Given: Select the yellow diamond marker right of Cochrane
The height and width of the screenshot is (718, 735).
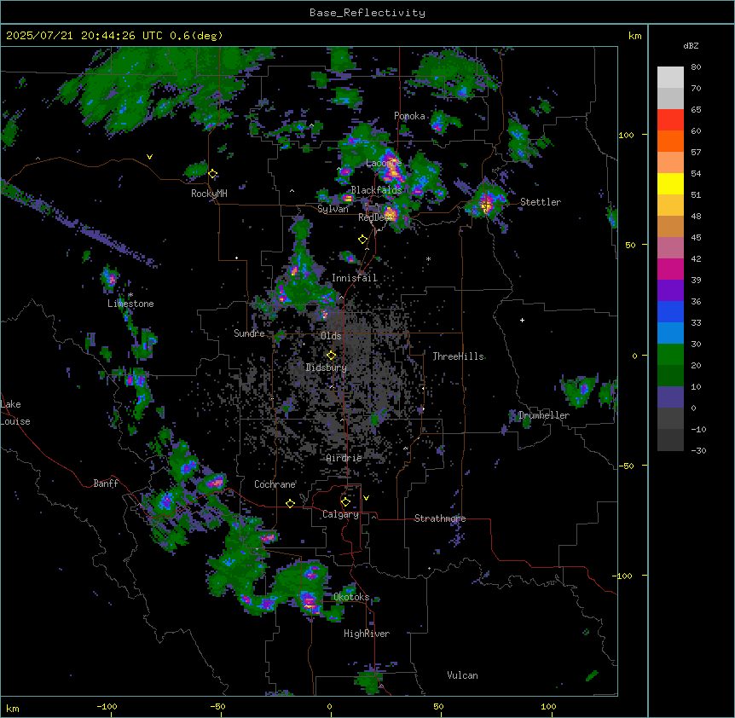Looking at the screenshot, I should (x=290, y=503).
